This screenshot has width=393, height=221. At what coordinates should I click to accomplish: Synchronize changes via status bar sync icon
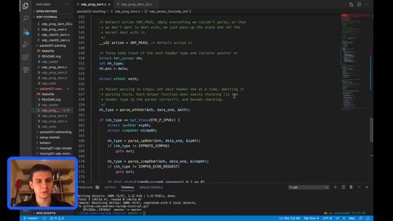44,219
